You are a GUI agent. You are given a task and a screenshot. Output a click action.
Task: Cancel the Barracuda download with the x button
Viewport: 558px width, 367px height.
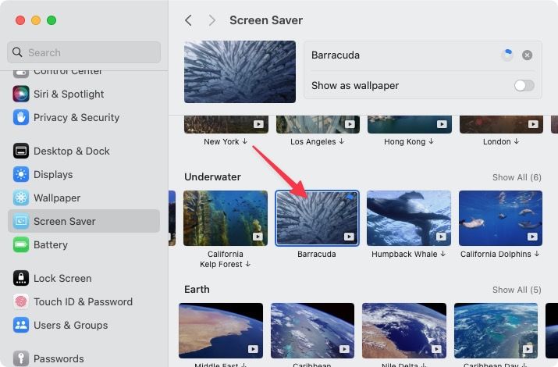pos(528,55)
